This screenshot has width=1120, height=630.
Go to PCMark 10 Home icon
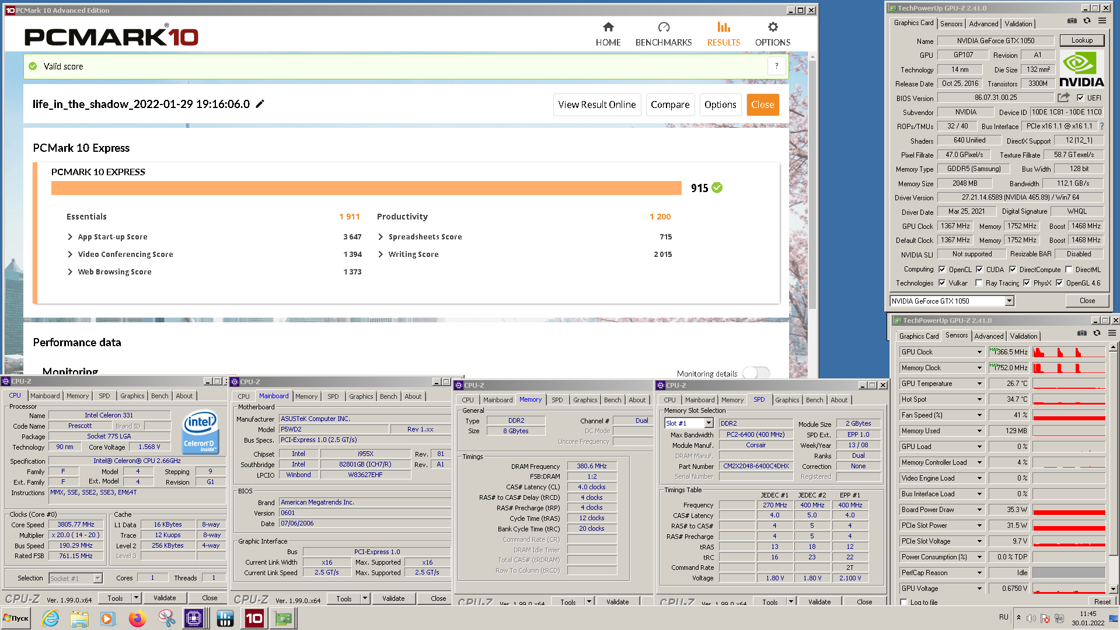608,27
